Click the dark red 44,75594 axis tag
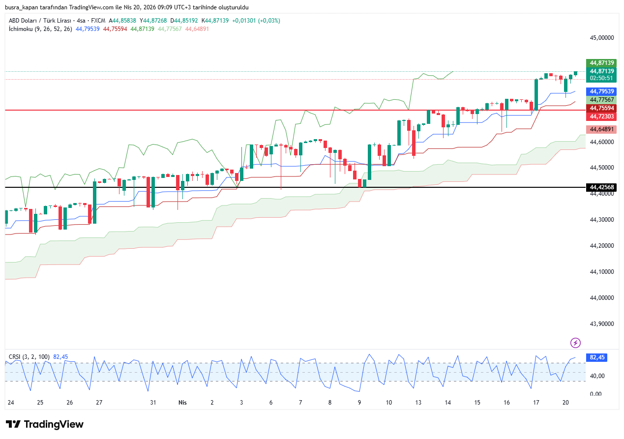 (601, 108)
